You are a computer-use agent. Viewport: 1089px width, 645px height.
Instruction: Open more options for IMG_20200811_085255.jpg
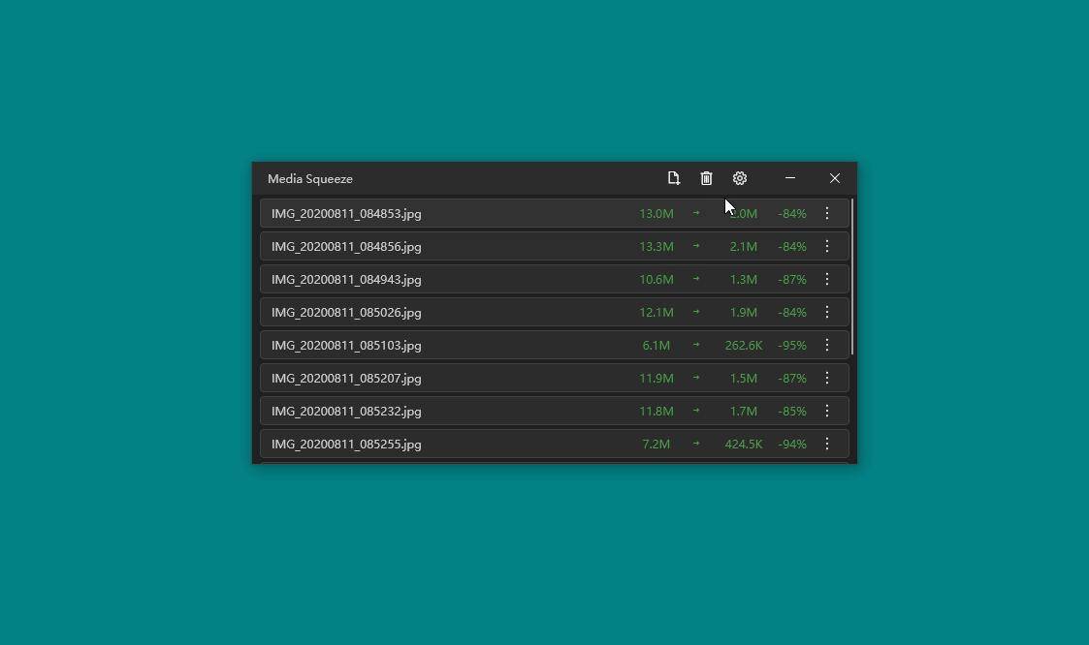coord(827,444)
